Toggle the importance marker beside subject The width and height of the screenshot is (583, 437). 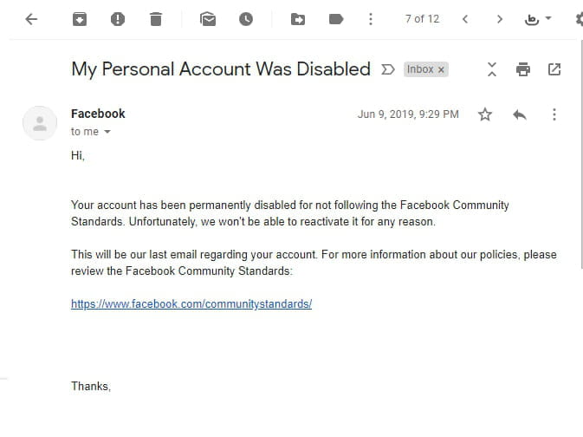click(388, 69)
